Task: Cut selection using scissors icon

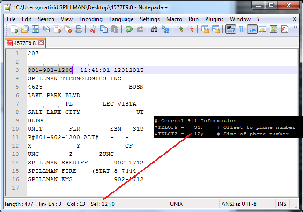Action: [x=93, y=29]
